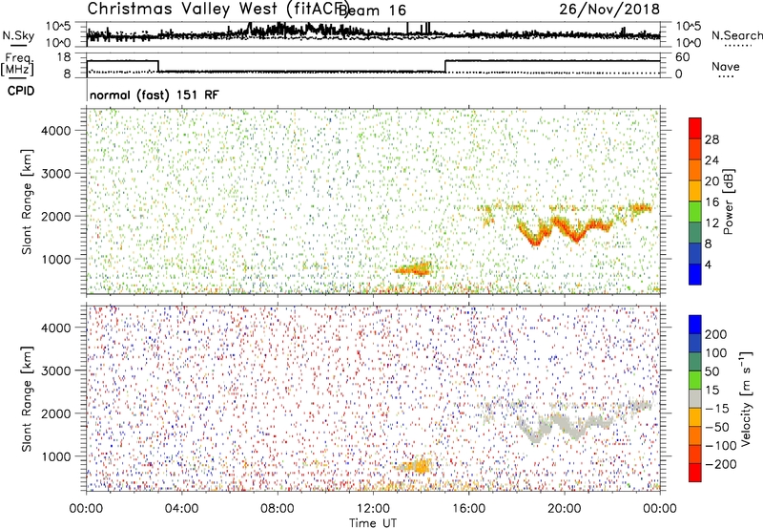Click the Slant Range label of power panel
The height and width of the screenshot is (529, 763).
(27, 201)
